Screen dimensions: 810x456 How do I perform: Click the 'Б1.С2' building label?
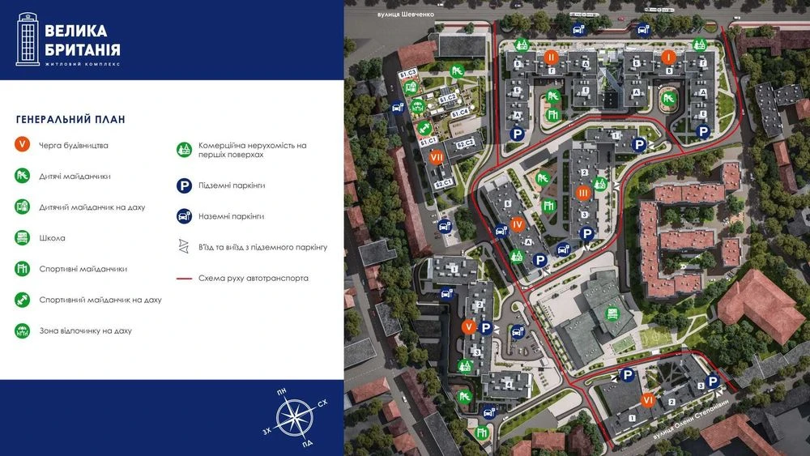click(x=448, y=98)
